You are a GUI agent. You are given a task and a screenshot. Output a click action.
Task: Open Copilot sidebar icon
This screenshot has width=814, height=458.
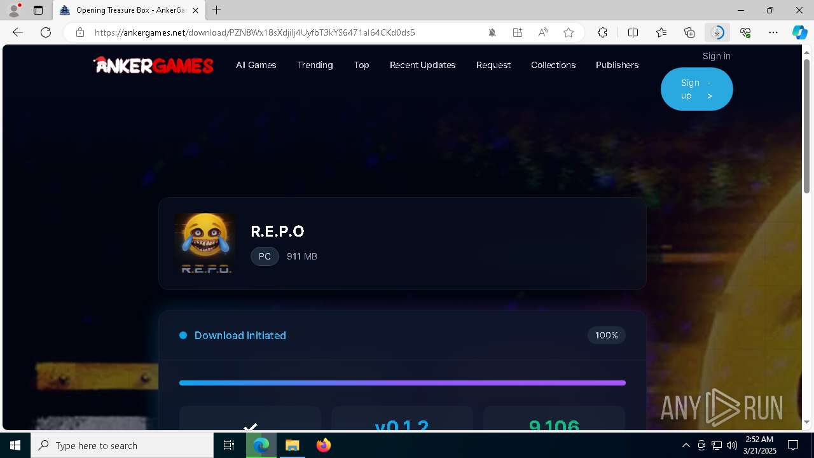[x=799, y=32]
